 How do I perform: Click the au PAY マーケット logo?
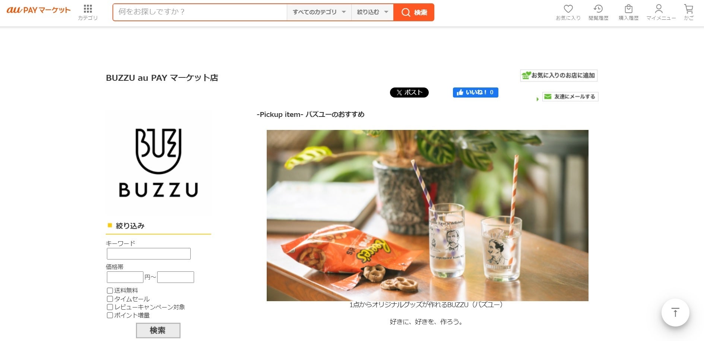click(x=38, y=10)
